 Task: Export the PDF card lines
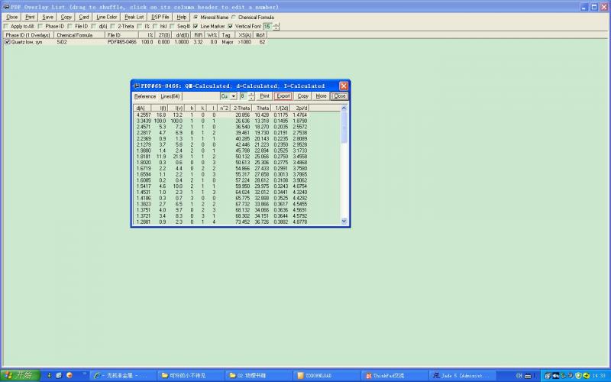click(283, 96)
